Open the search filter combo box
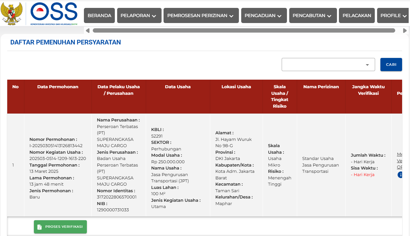 point(328,65)
